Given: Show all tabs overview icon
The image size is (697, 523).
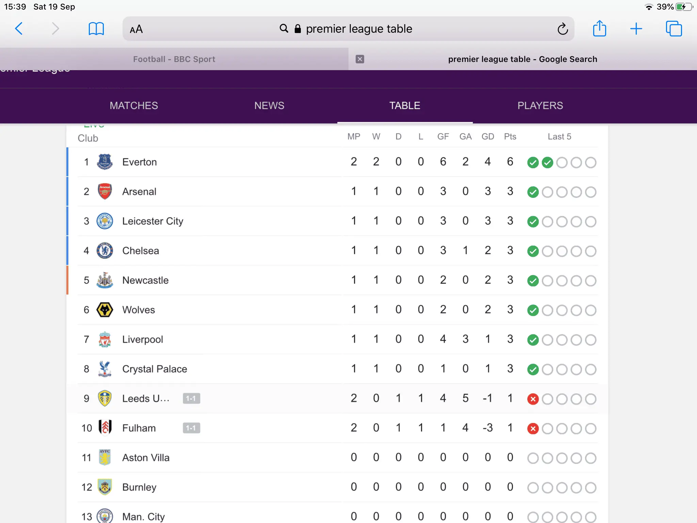Looking at the screenshot, I should pyautogui.click(x=674, y=29).
